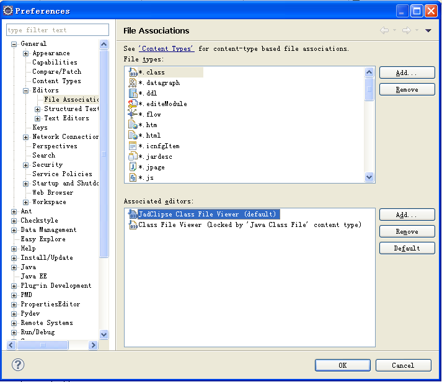Click the *.html file icon

pyautogui.click(x=133, y=135)
